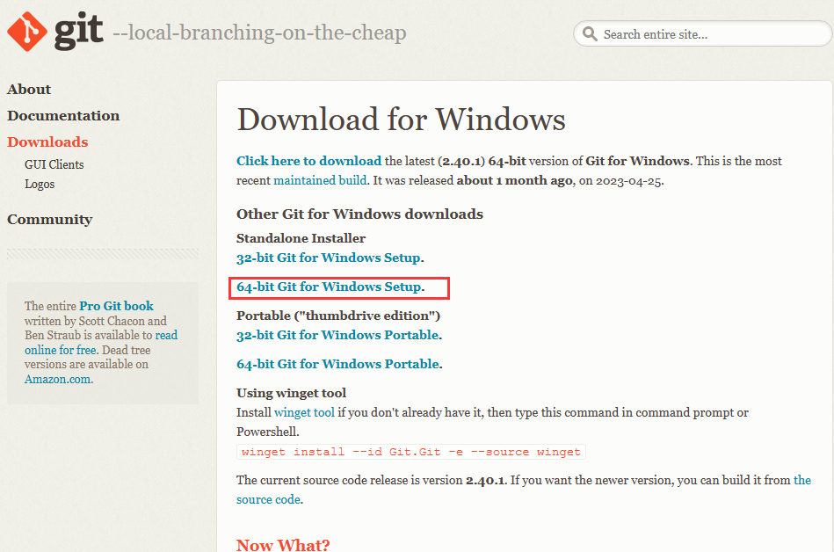This screenshot has height=552, width=834.
Task: Click the winget install command text
Action: pos(411,452)
